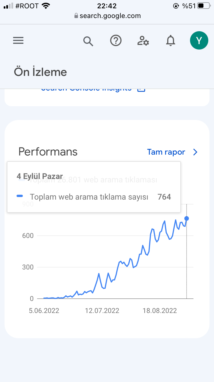Open the Tam rapor link
Viewport: 214px width, 382px height.
tap(166, 152)
